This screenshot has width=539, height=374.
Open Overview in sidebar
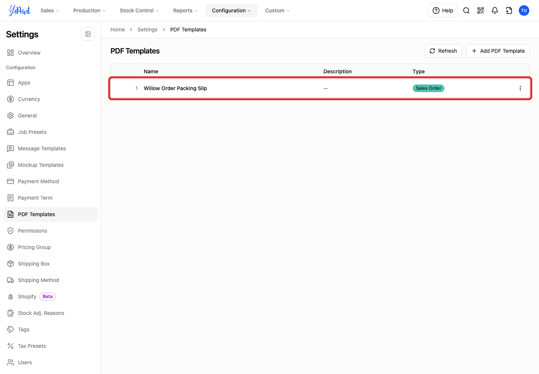tap(50, 53)
